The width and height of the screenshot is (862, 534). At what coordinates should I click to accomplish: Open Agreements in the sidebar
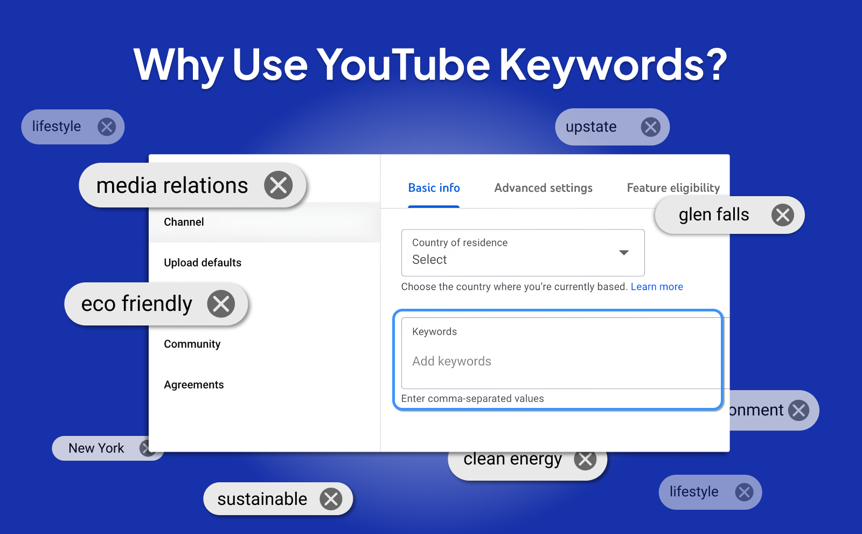(194, 385)
